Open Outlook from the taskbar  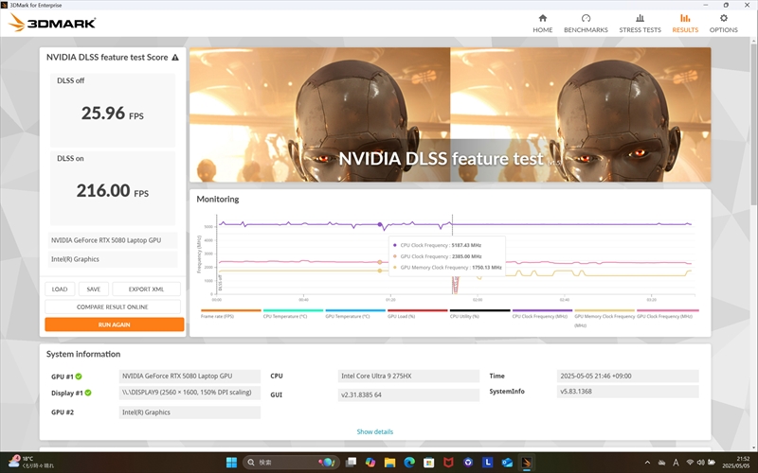(507, 463)
